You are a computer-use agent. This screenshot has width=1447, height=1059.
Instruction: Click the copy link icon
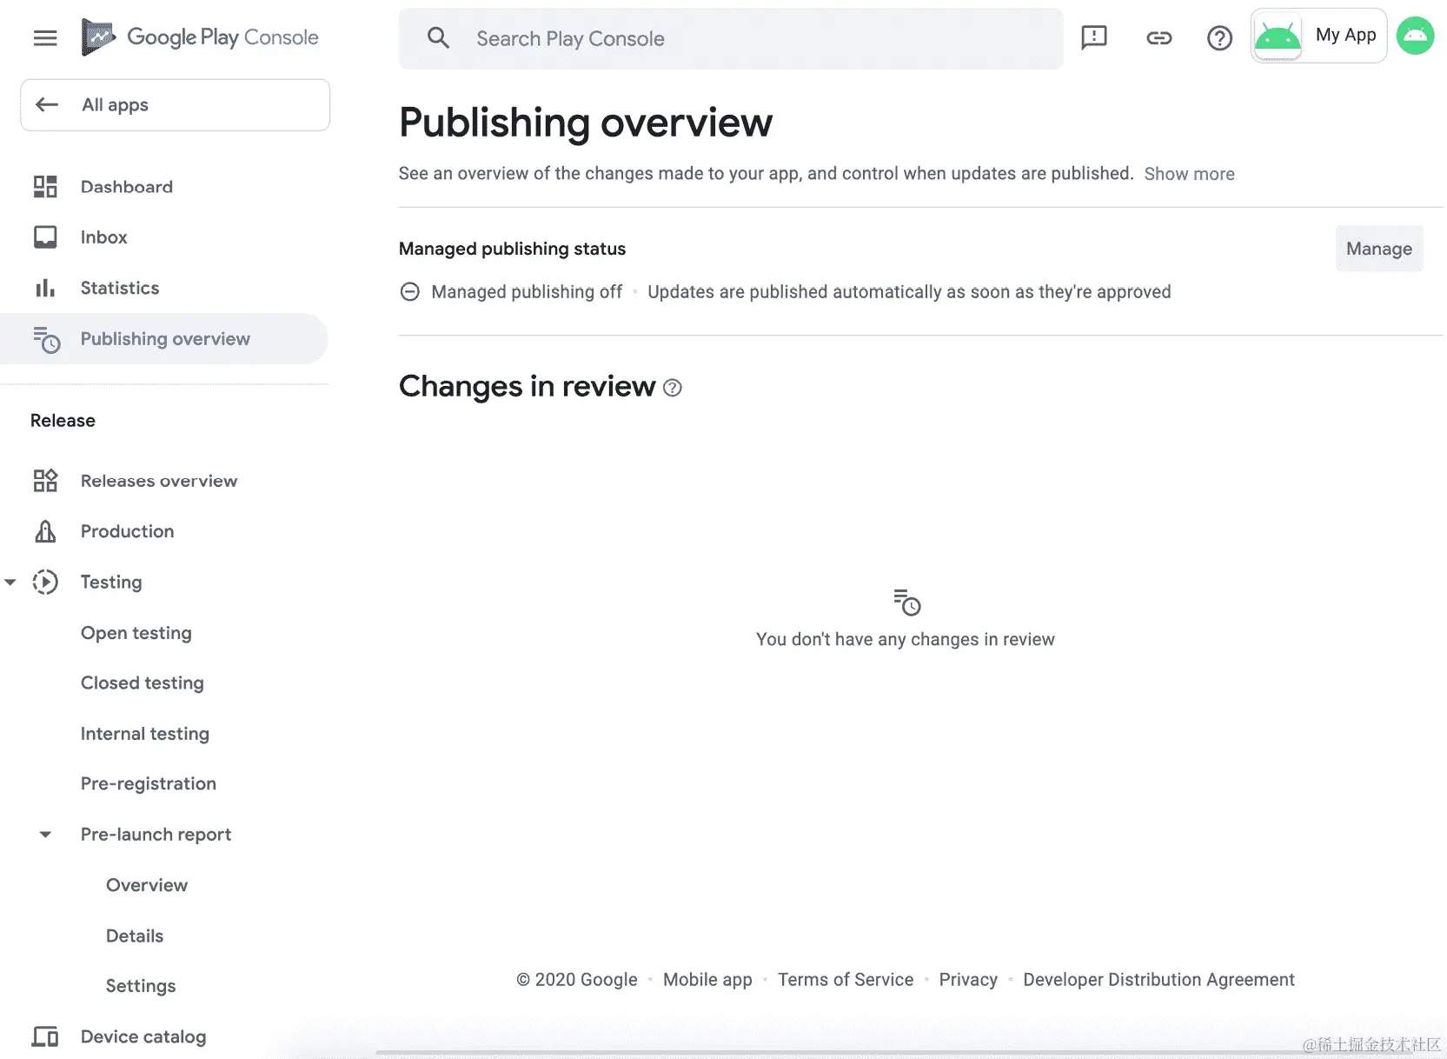coord(1159,37)
